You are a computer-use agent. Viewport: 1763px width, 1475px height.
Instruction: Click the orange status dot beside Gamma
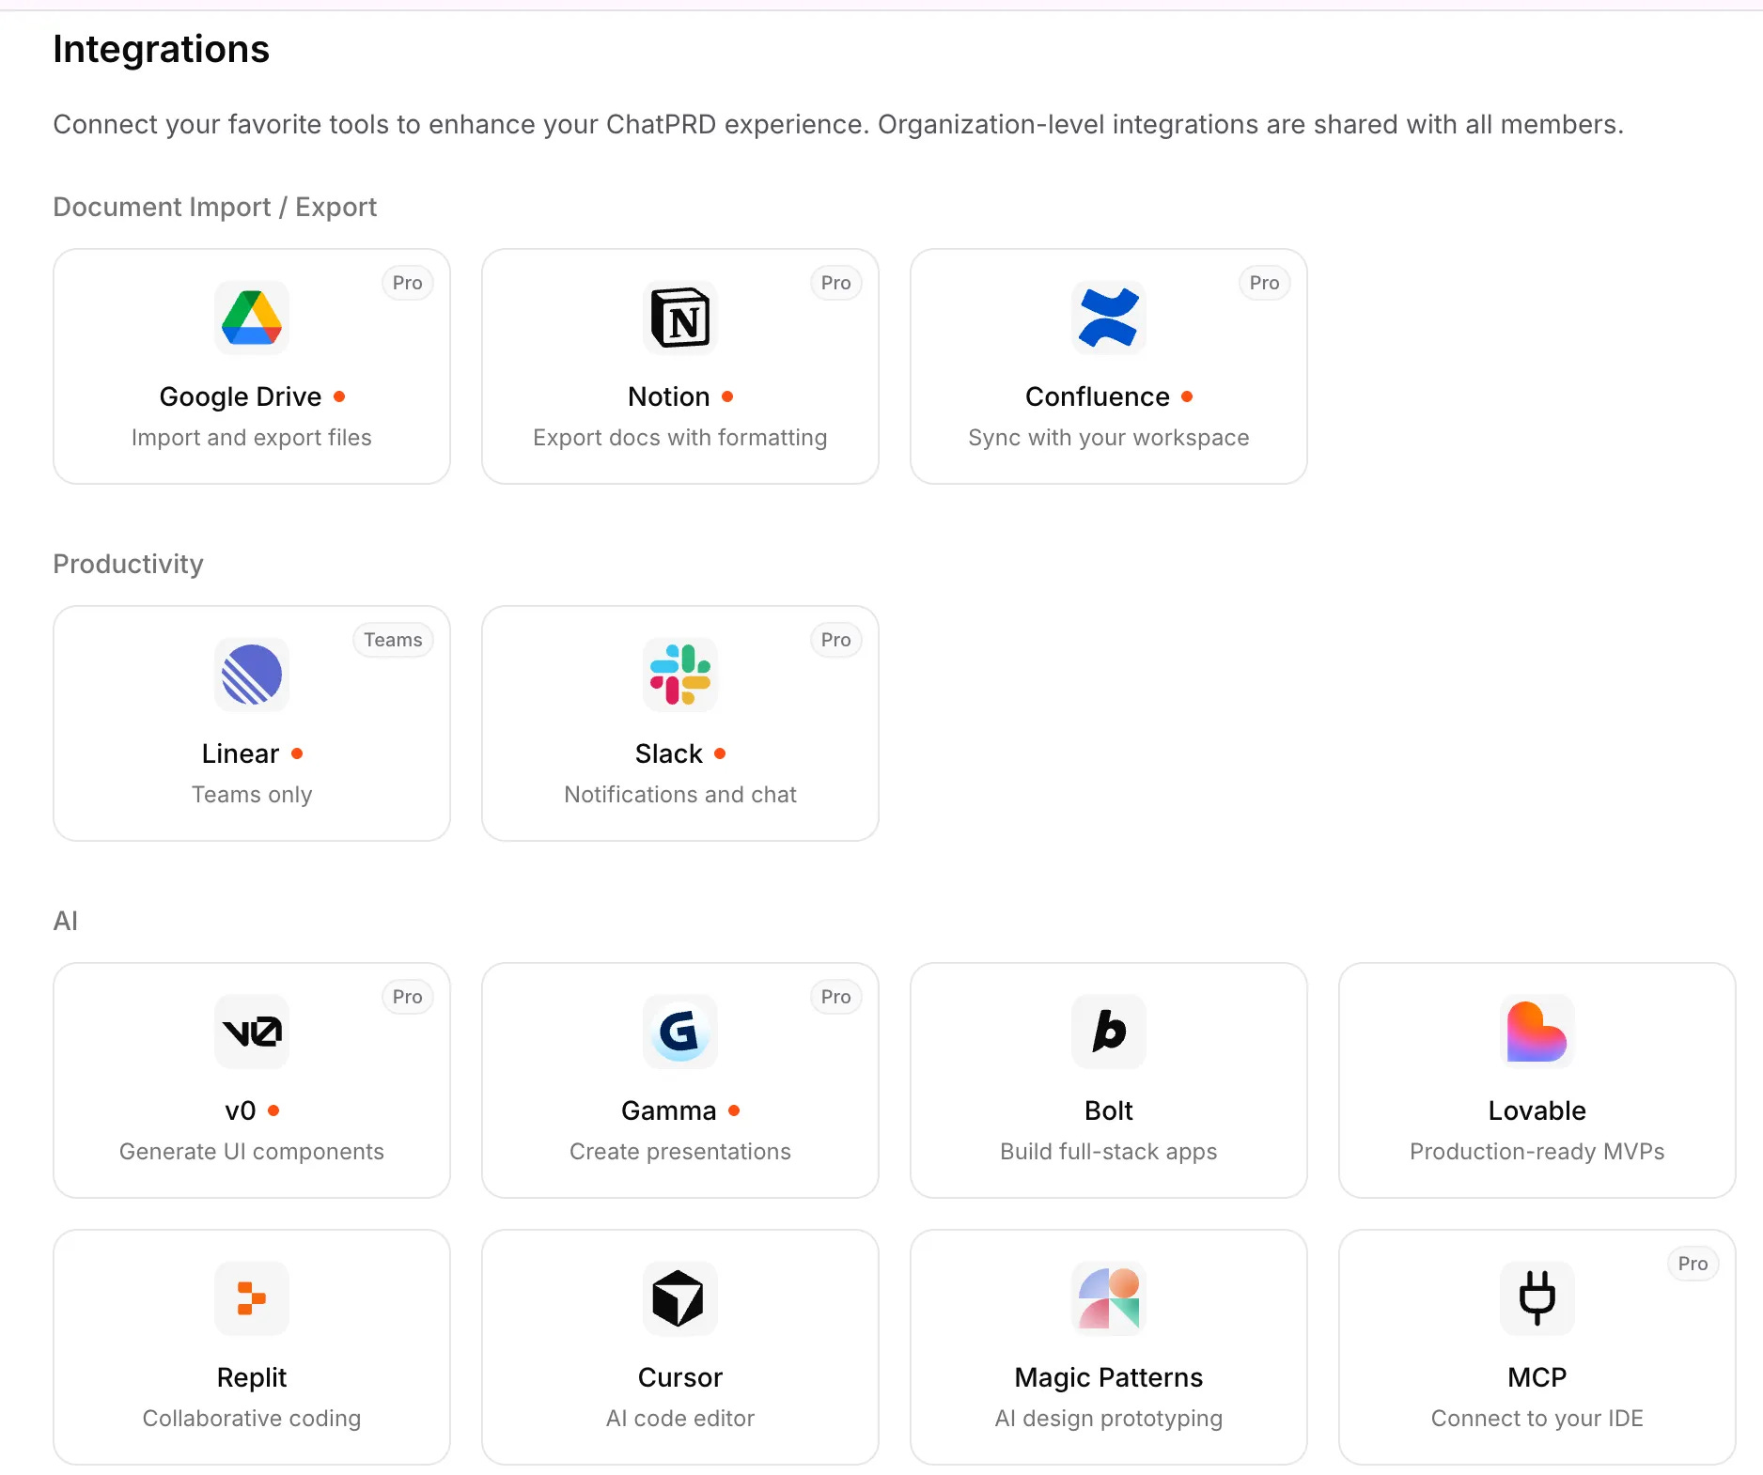point(734,1110)
